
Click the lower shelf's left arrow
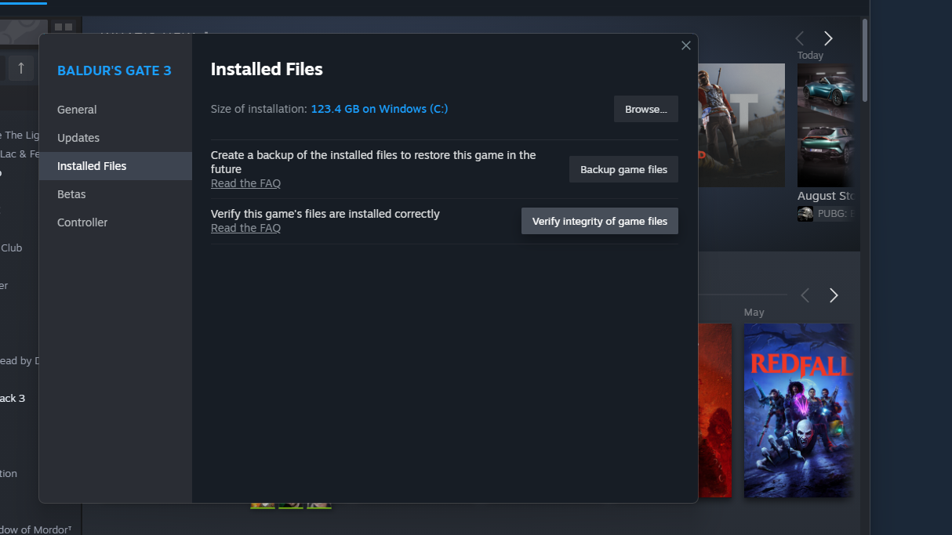click(805, 295)
